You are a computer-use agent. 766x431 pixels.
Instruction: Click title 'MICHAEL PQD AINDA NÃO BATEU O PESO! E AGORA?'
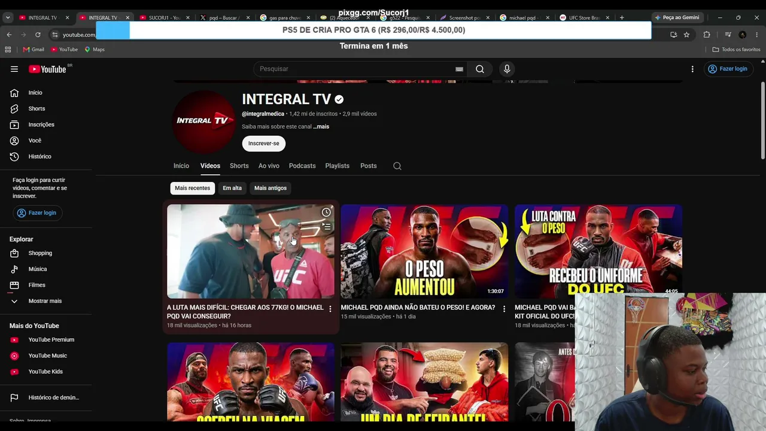pos(418,308)
